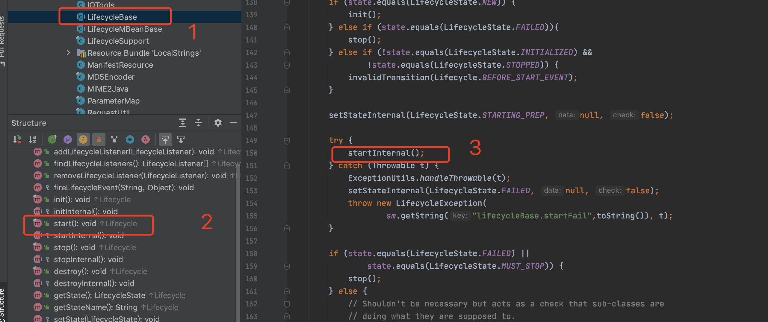The image size is (768, 322).
Task: Click MUST_STOP constant on line 159
Action: tap(523, 266)
